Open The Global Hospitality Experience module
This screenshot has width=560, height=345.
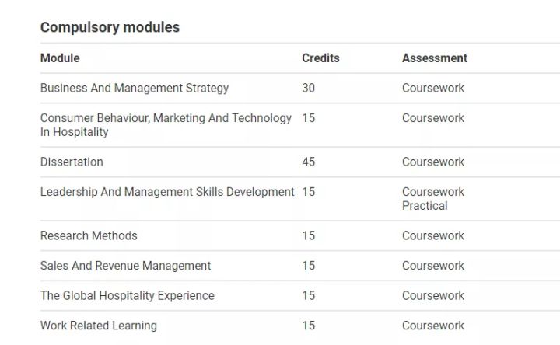pos(127,296)
